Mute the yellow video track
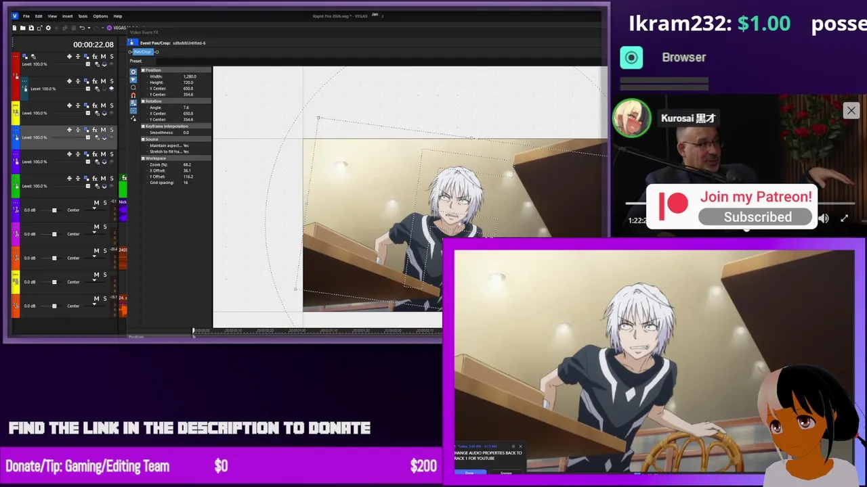Screen dimensions: 867x487 pyautogui.click(x=103, y=106)
